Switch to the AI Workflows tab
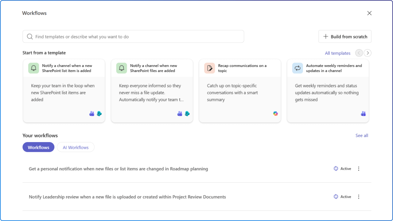393x221 pixels. point(76,147)
